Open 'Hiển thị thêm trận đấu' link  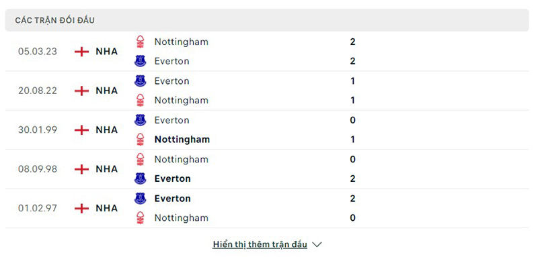pyautogui.click(x=260, y=244)
